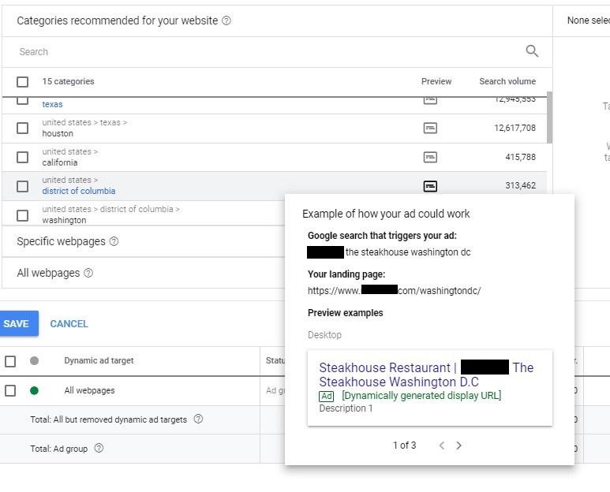
Task: Open preview icon for california category
Action: [x=430, y=157]
